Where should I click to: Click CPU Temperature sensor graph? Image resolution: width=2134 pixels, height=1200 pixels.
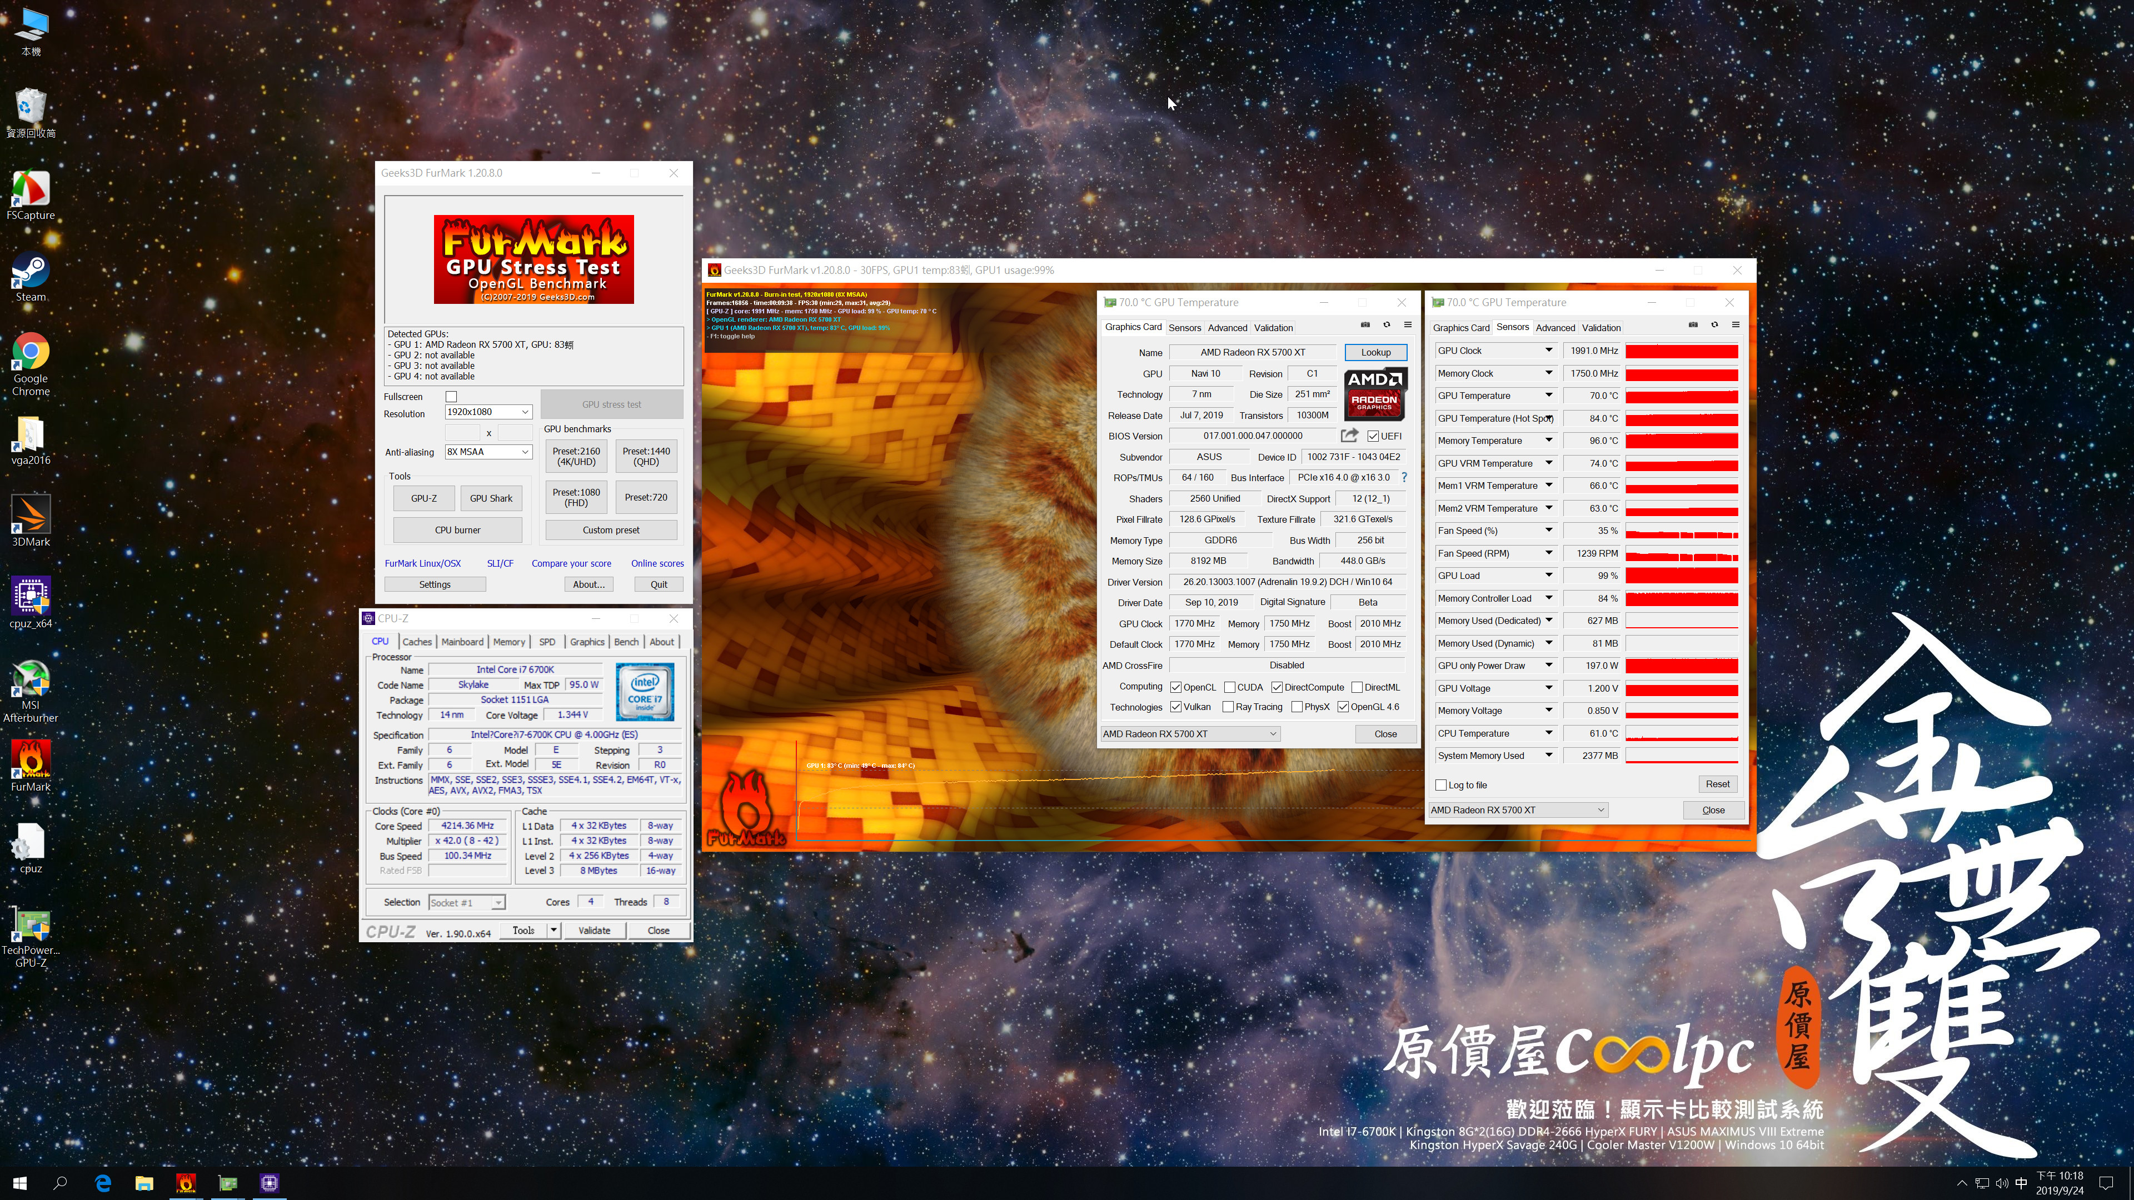point(1681,734)
